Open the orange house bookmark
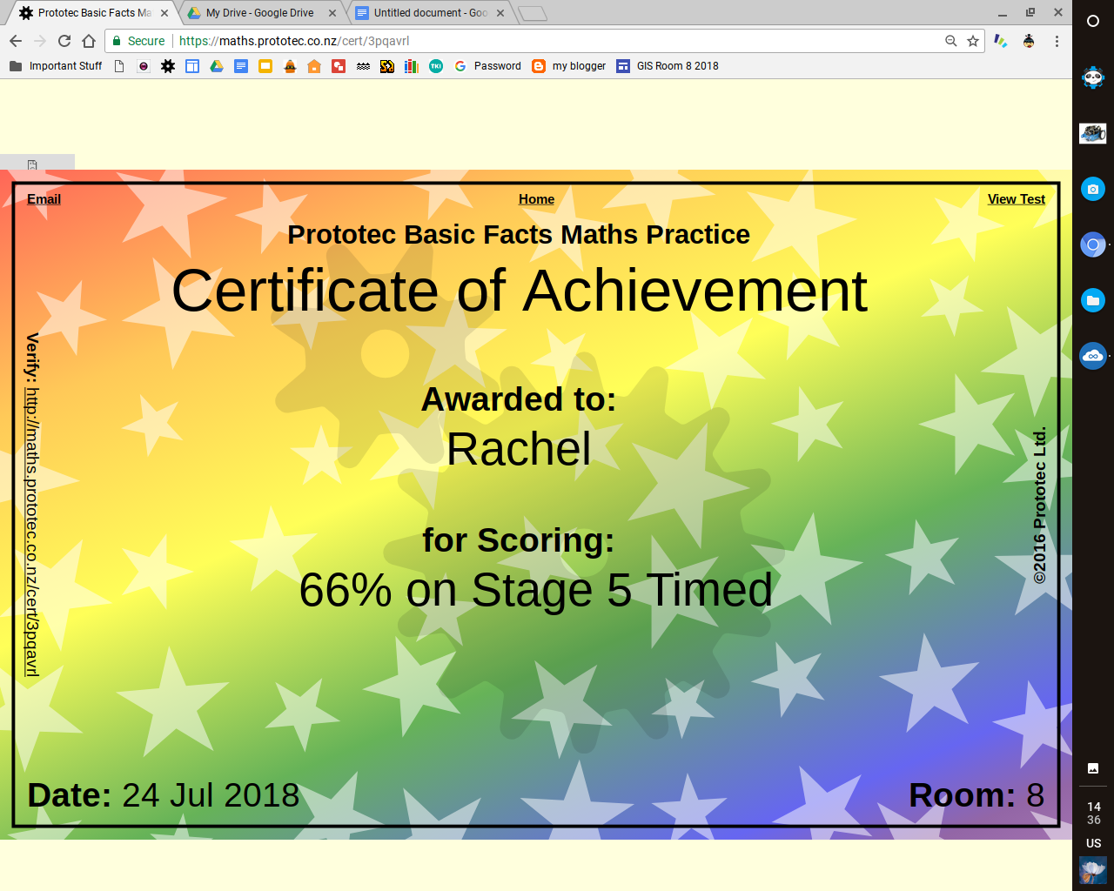1114x891 pixels. (314, 66)
